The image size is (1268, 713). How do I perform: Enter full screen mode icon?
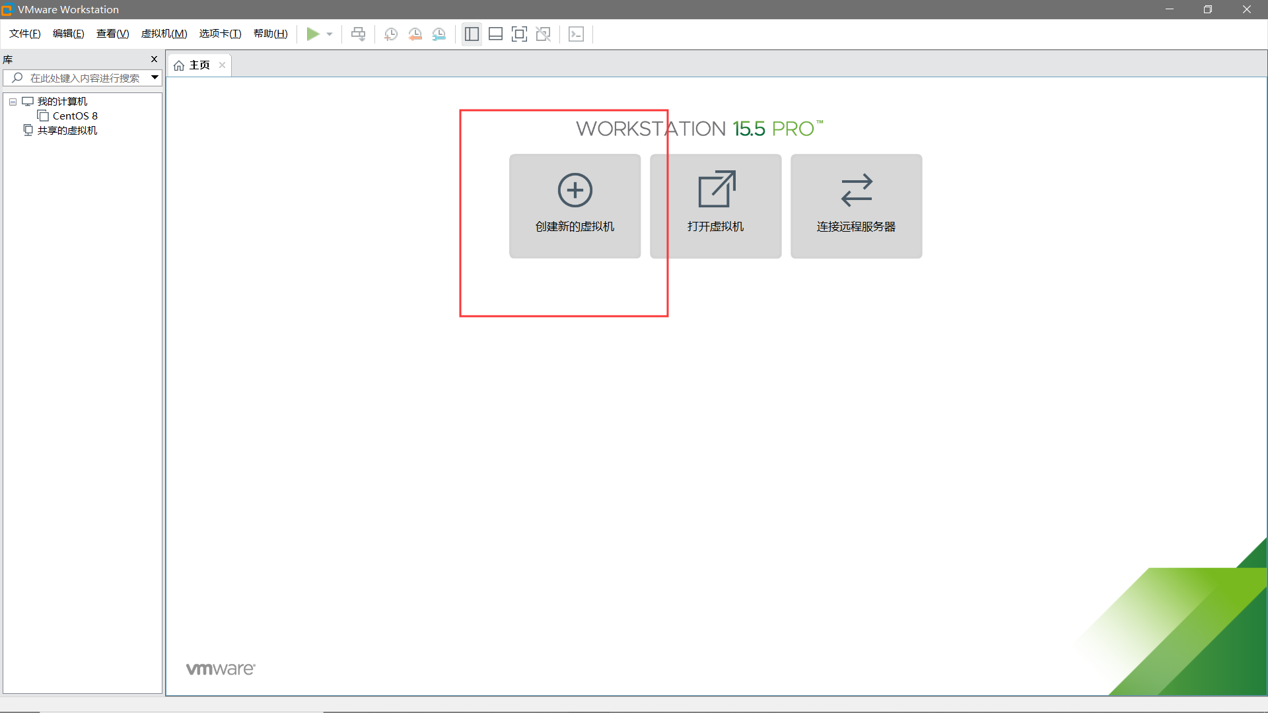tap(519, 34)
